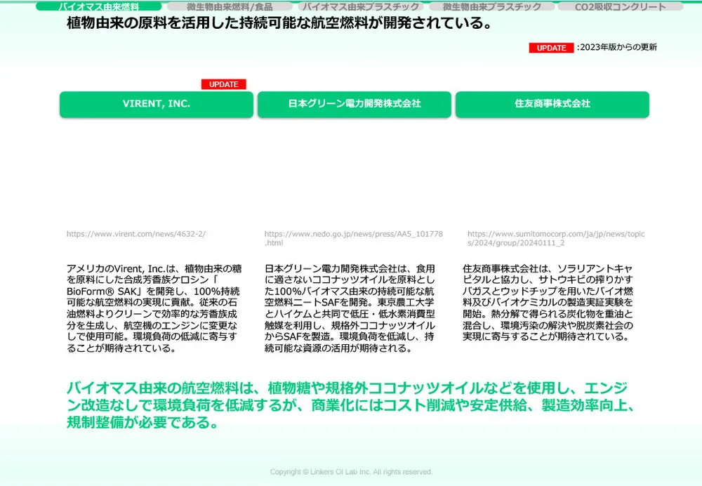
Task: Click the VIRENT, INC. company button
Action: (x=157, y=104)
